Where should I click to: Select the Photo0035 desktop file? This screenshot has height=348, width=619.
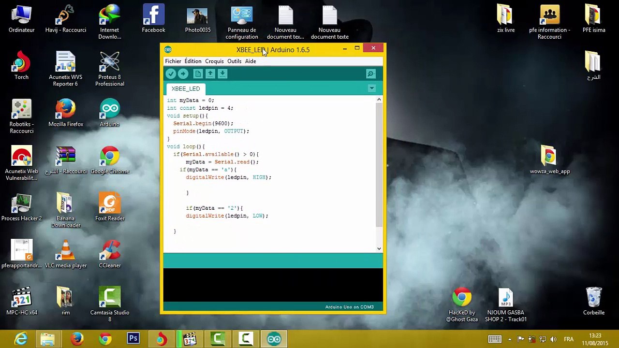pyautogui.click(x=197, y=19)
